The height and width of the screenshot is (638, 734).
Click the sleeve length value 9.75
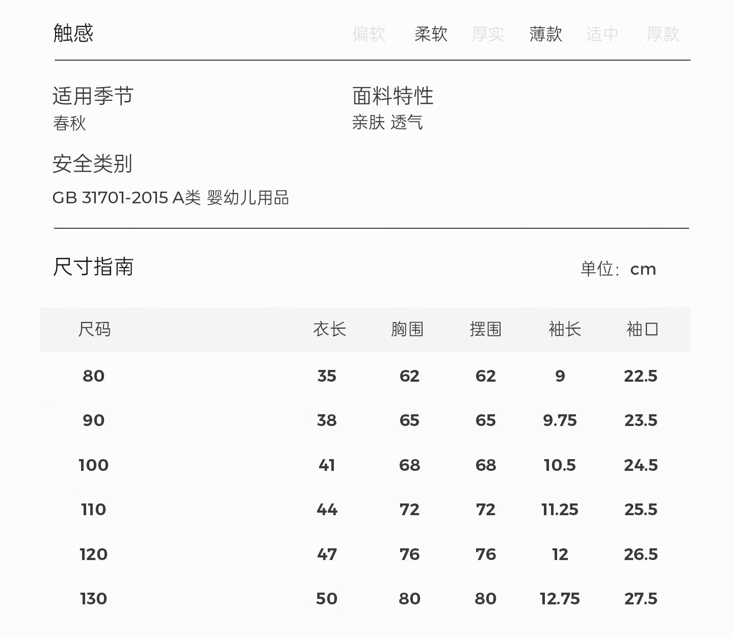(560, 420)
